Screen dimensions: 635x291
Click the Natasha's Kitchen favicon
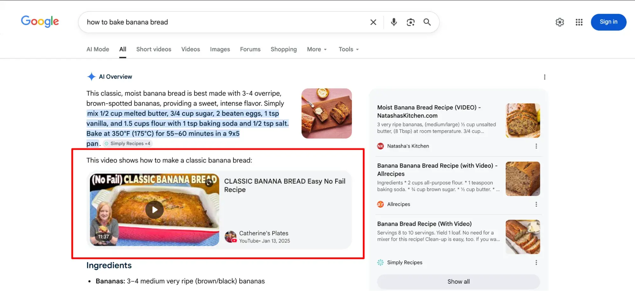pyautogui.click(x=381, y=146)
